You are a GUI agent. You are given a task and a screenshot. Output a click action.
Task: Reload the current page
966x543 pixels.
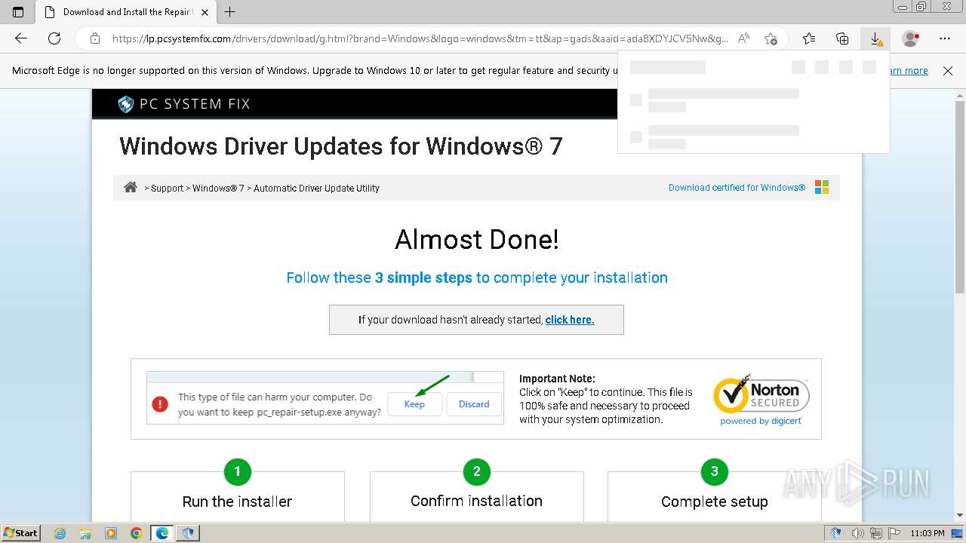(54, 38)
